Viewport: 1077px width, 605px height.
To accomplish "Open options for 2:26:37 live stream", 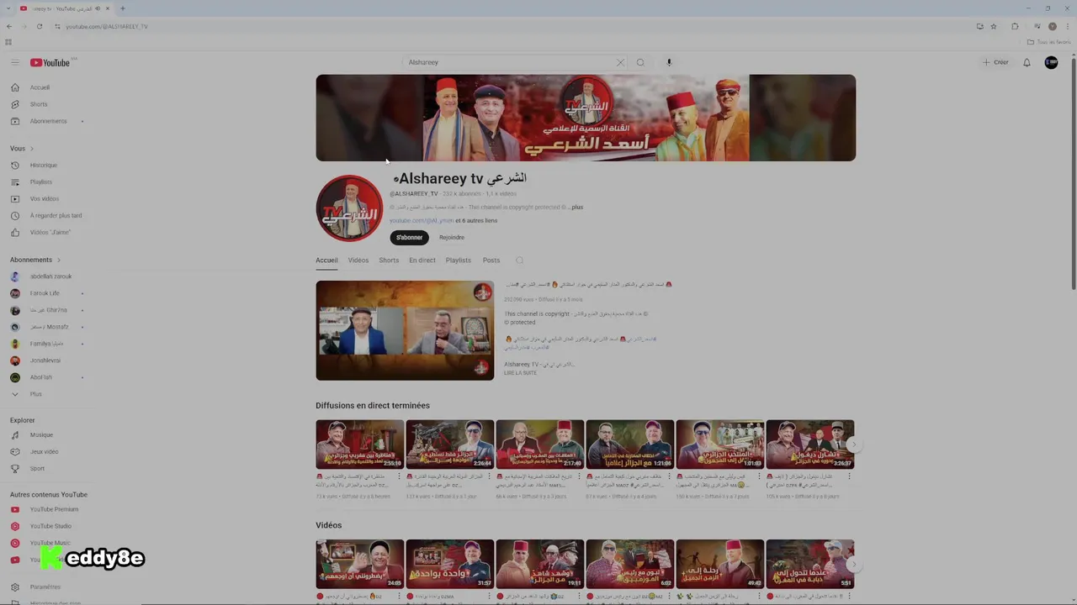I will [x=849, y=476].
